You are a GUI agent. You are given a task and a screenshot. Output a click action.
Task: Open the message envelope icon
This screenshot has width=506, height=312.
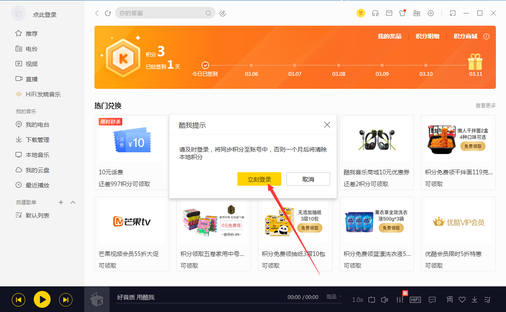389,13
